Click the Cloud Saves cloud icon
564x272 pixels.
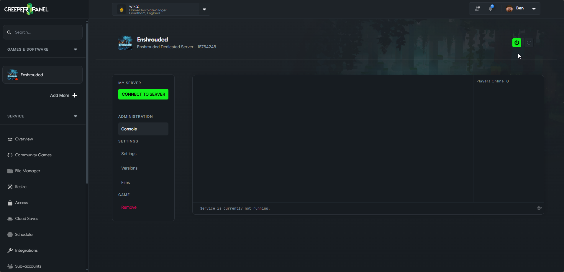click(x=10, y=219)
